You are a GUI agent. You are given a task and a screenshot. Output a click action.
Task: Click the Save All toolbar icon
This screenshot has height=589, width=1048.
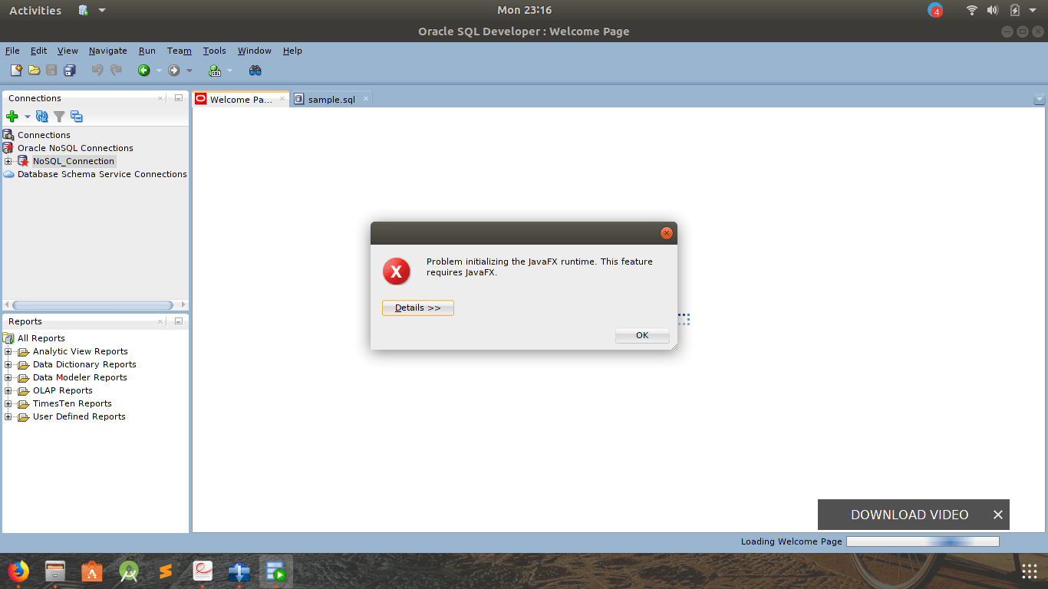point(70,71)
